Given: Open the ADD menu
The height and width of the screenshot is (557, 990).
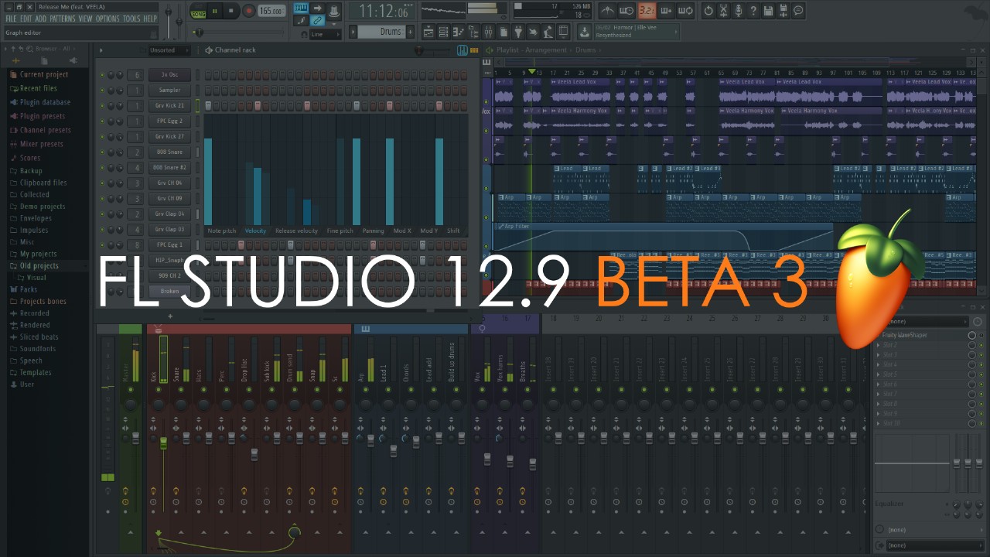Looking at the screenshot, I should click(40, 18).
